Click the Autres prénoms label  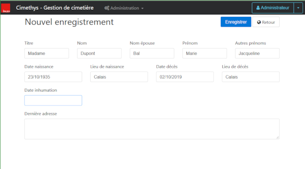point(250,43)
